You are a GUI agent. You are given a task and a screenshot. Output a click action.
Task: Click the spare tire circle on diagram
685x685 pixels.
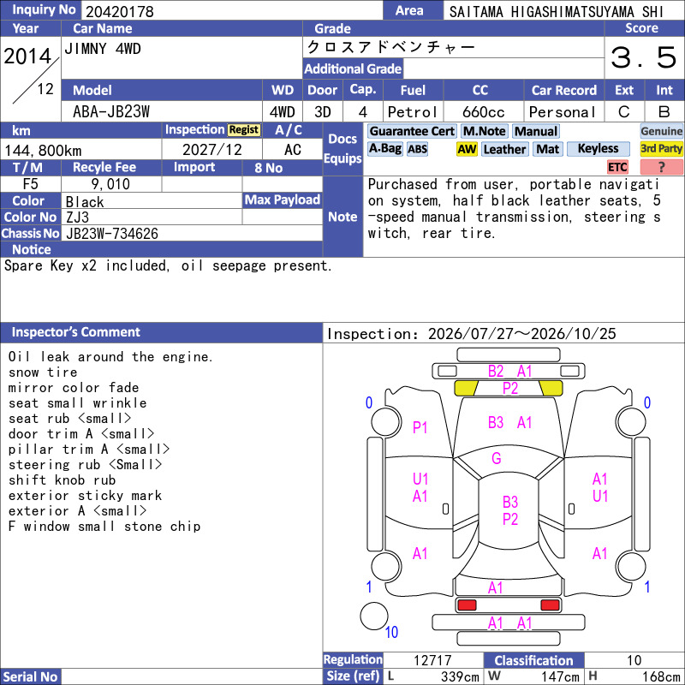(x=374, y=616)
